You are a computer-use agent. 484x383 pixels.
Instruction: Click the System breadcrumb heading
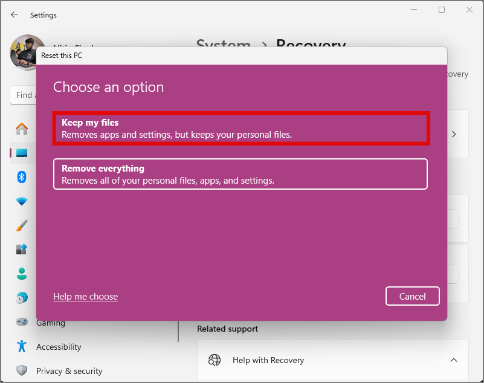224,43
